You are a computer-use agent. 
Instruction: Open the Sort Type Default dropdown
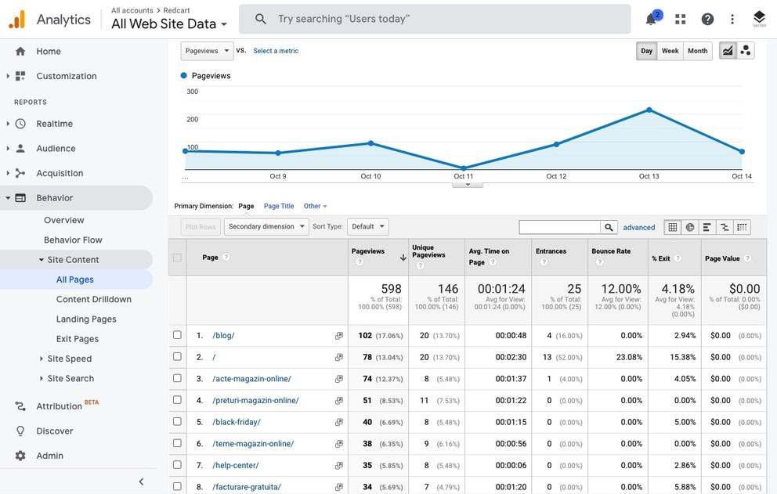point(367,227)
